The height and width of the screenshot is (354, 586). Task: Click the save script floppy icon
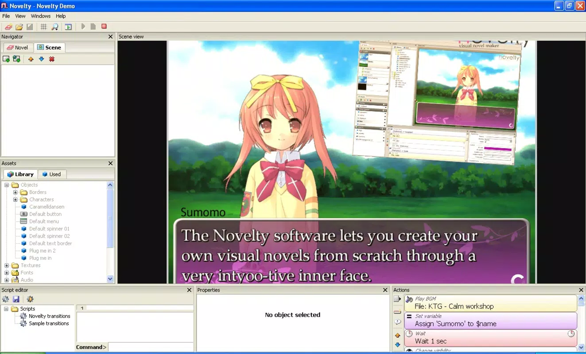16,299
